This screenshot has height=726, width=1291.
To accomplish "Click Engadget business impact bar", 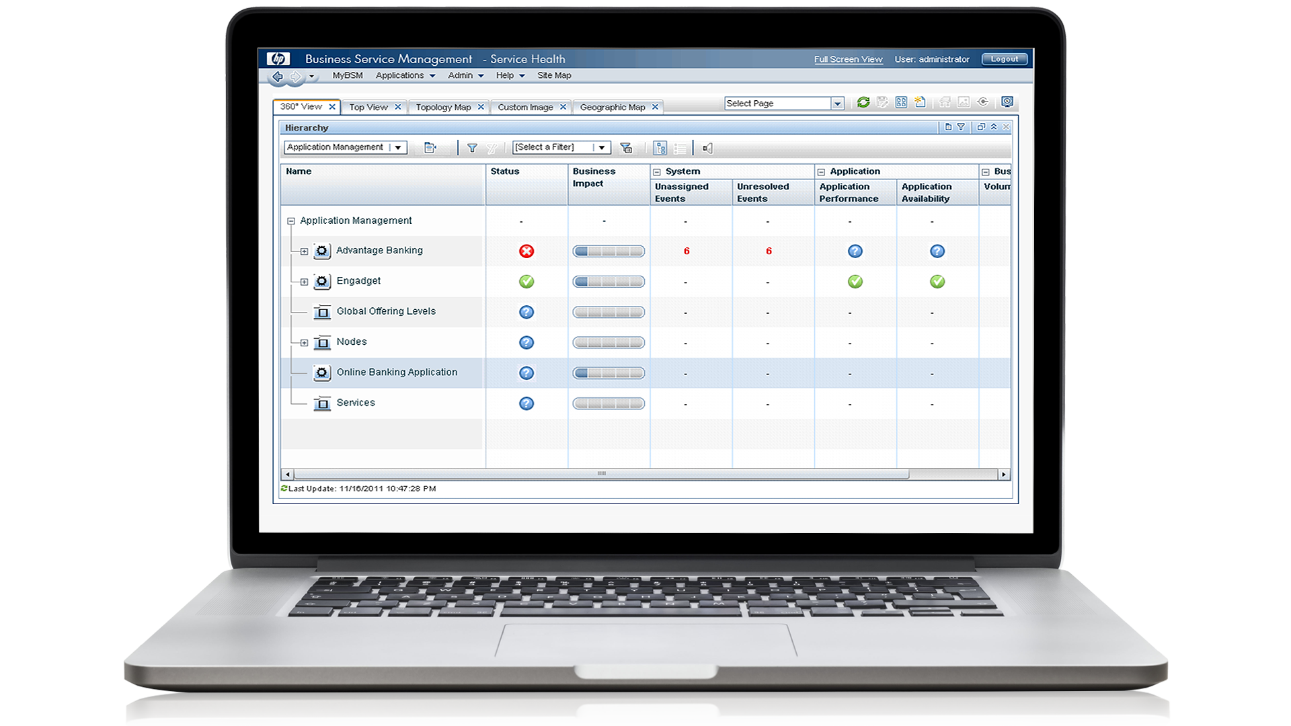I will click(x=609, y=282).
